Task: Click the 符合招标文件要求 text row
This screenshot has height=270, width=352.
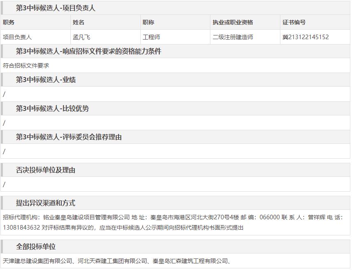Action: 26,66
